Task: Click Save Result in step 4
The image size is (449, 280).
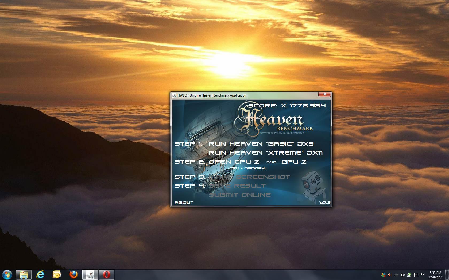Action: 237,186
